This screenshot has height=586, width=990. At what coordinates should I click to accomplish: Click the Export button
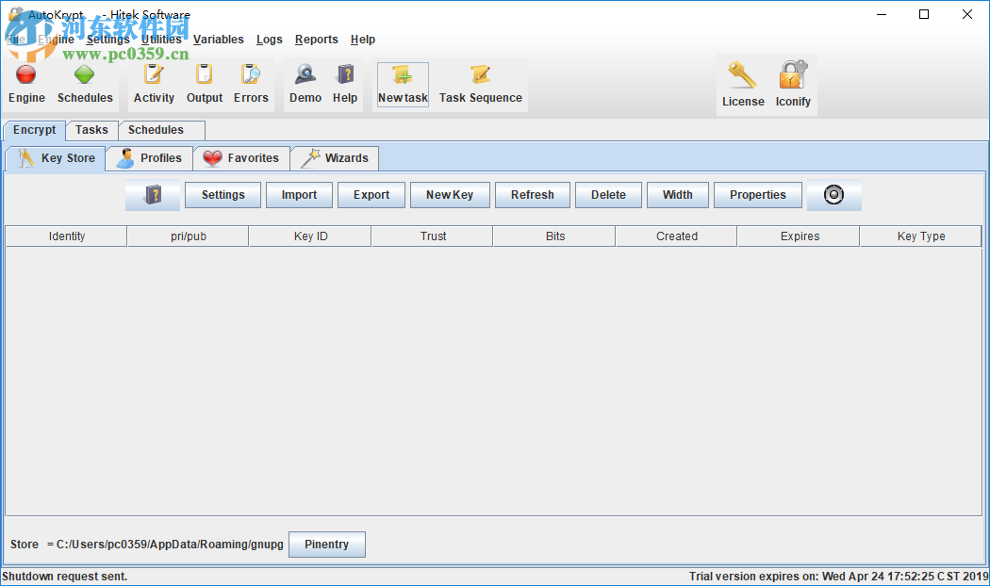pos(371,195)
